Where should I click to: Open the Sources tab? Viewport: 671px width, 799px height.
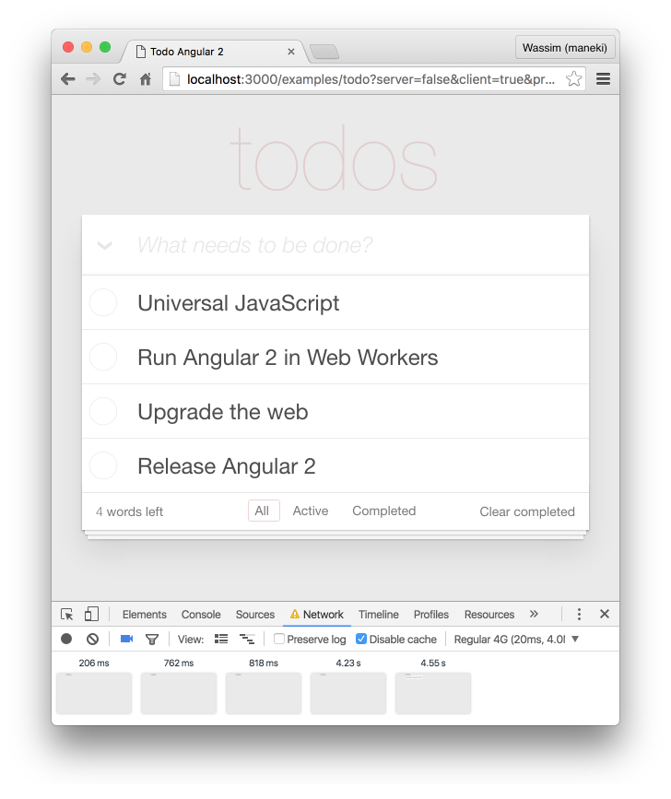[x=254, y=615]
